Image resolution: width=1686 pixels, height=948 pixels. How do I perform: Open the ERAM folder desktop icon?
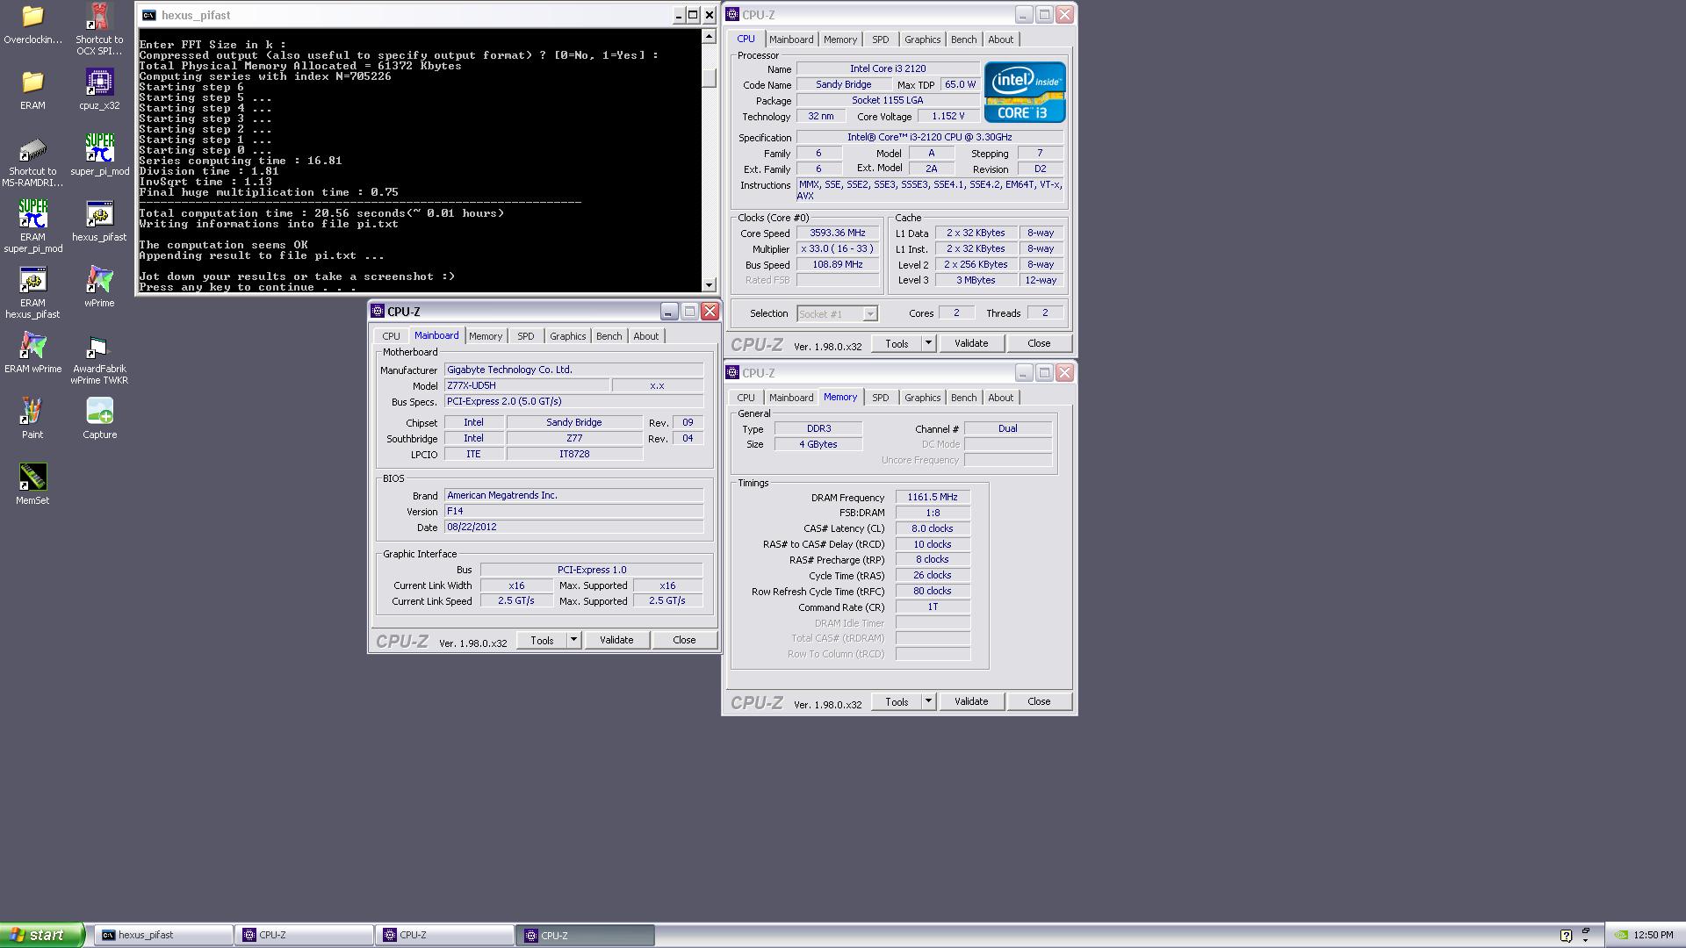[32, 90]
